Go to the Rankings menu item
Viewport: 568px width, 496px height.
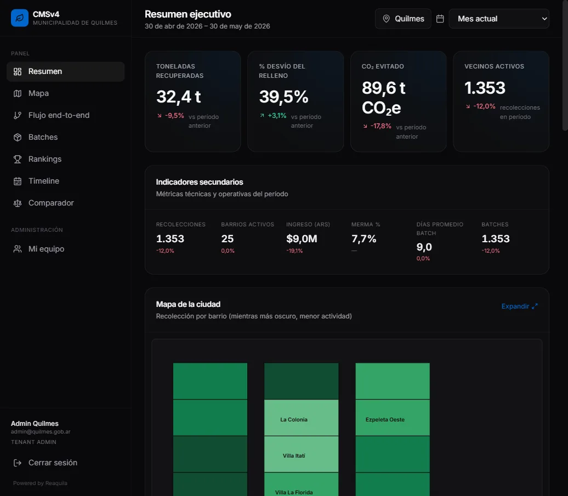point(66,159)
